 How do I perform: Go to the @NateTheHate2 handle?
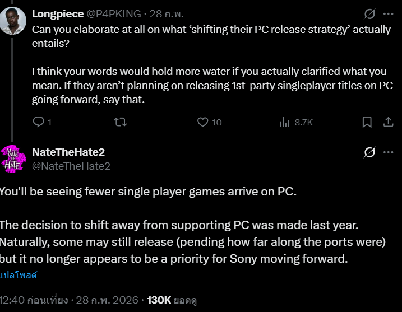(71, 166)
